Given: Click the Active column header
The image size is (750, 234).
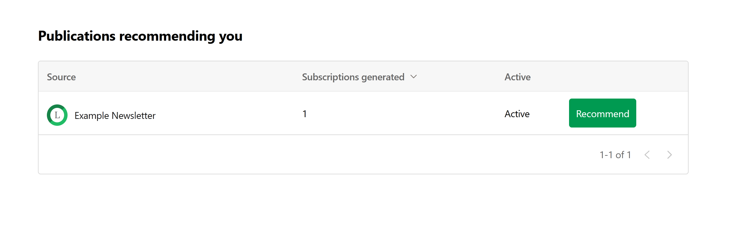Looking at the screenshot, I should (x=518, y=77).
